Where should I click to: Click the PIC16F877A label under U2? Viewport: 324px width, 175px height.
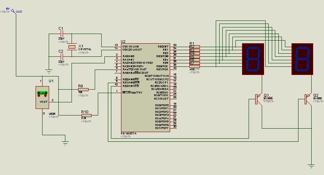(x=128, y=134)
